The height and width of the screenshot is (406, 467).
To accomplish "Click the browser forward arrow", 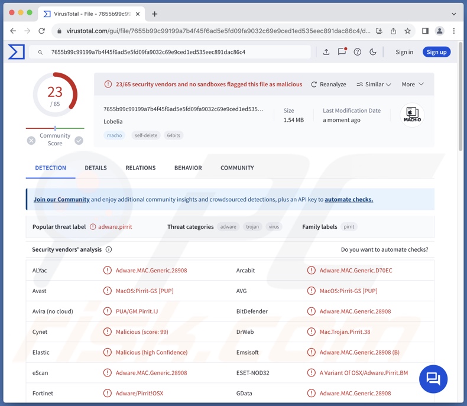I will tap(27, 31).
